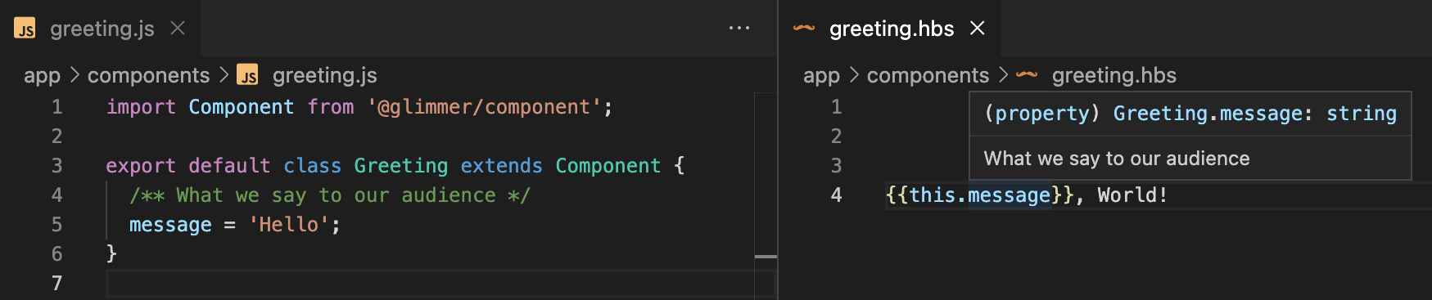Click 'Component' after extends on line 3

[608, 166]
